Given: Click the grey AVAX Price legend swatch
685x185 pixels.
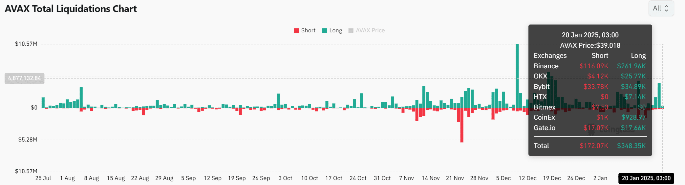Looking at the screenshot, I should 351,30.
